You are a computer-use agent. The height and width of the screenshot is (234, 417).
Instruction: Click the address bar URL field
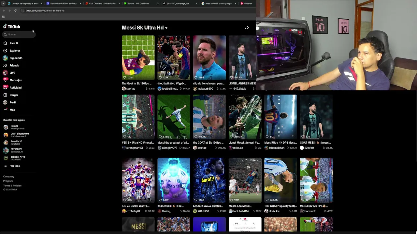point(137,11)
